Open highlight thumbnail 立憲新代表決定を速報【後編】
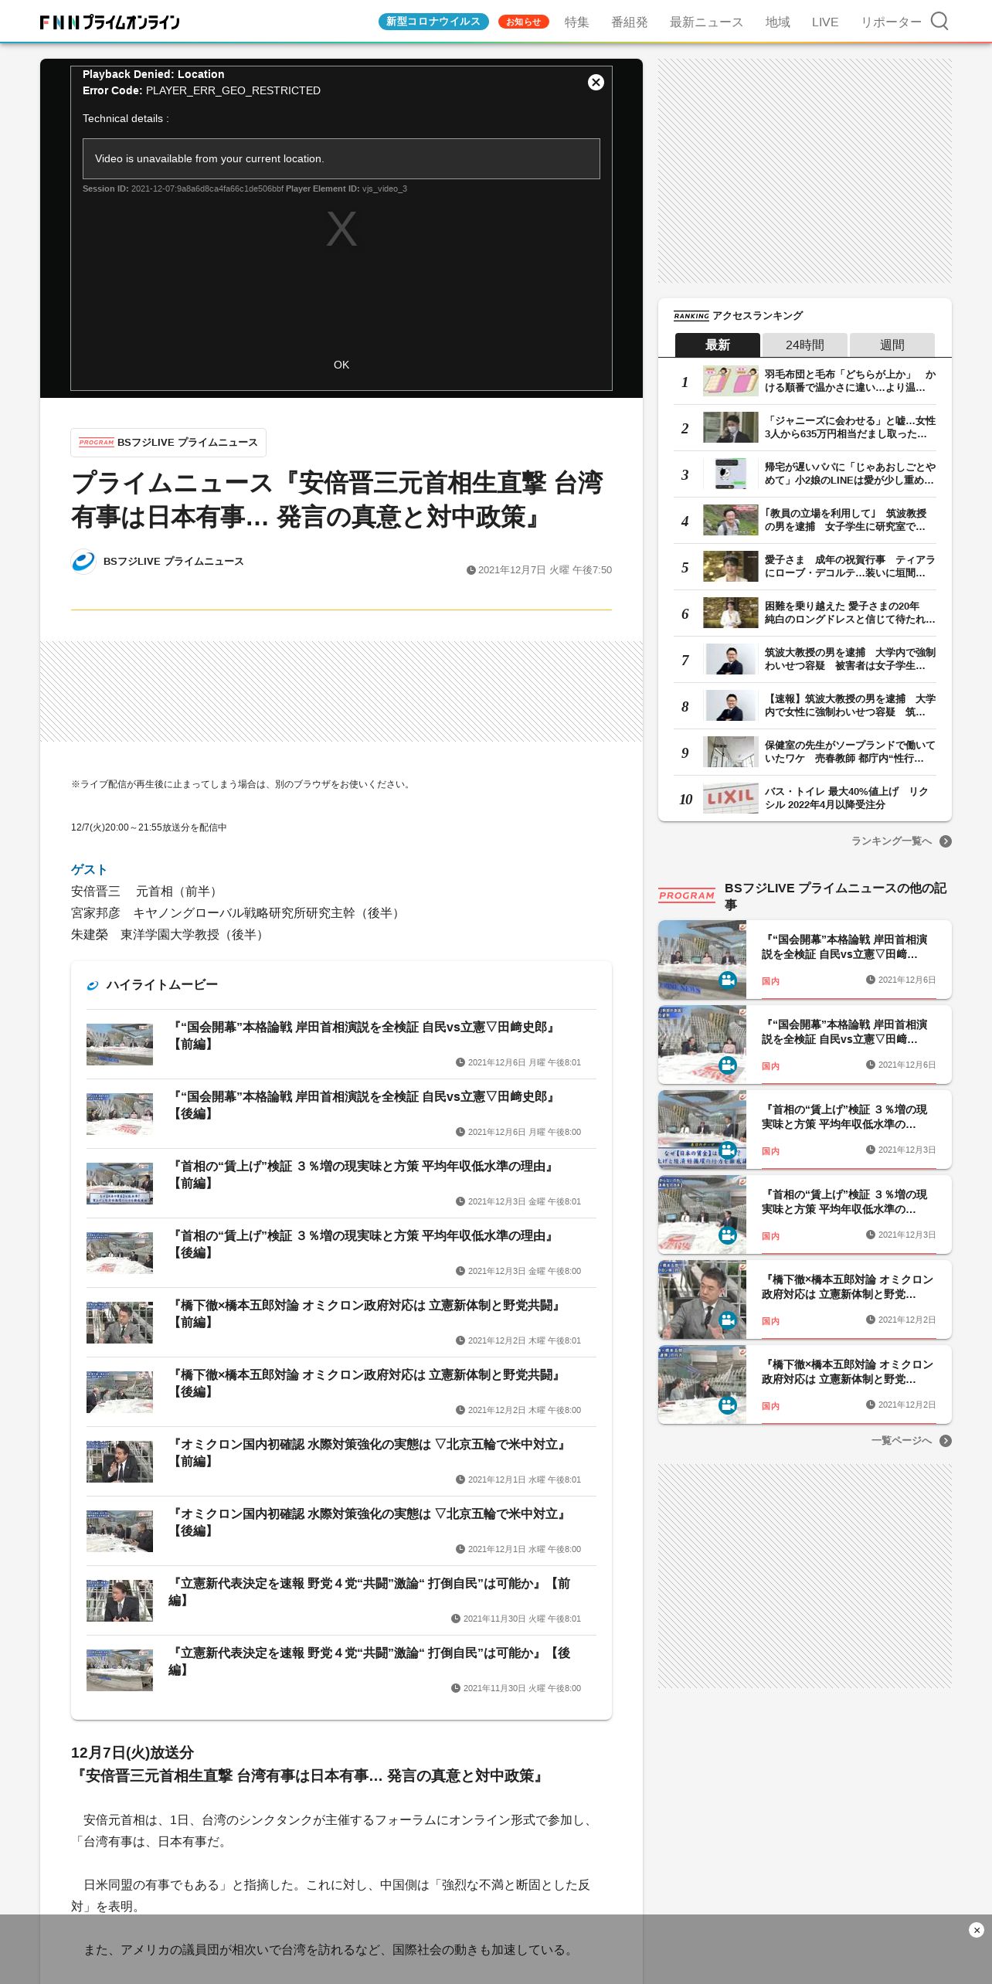 [x=120, y=1670]
